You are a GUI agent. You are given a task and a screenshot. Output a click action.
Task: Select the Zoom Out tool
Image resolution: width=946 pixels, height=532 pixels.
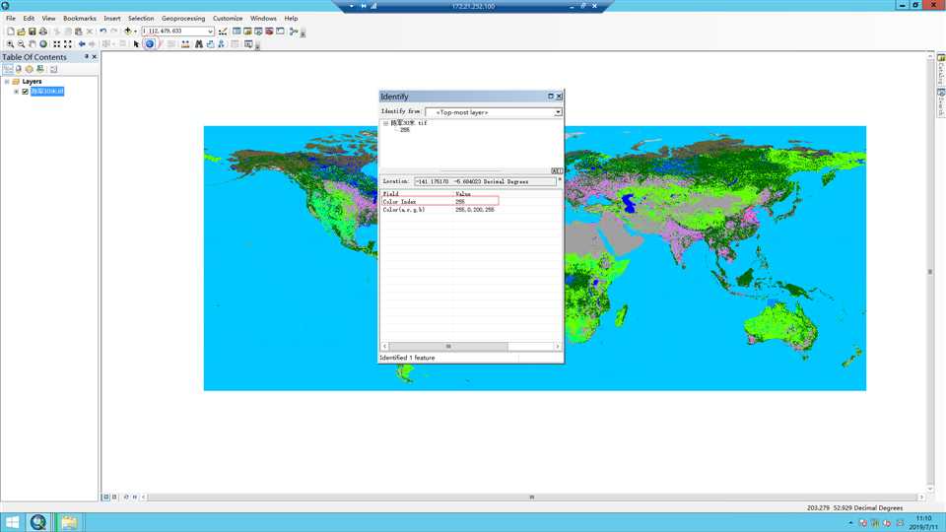[21, 44]
